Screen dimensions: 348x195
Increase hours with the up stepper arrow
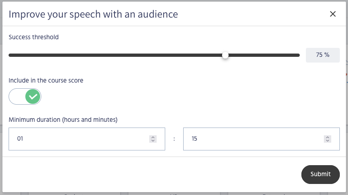[153, 137]
